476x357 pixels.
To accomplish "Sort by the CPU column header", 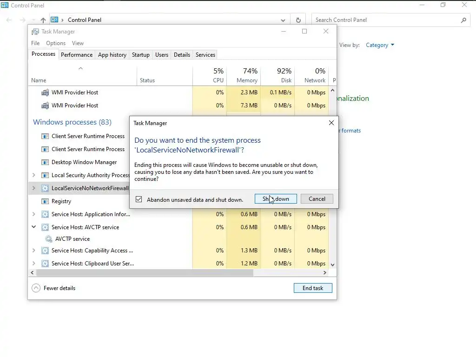I will point(210,76).
